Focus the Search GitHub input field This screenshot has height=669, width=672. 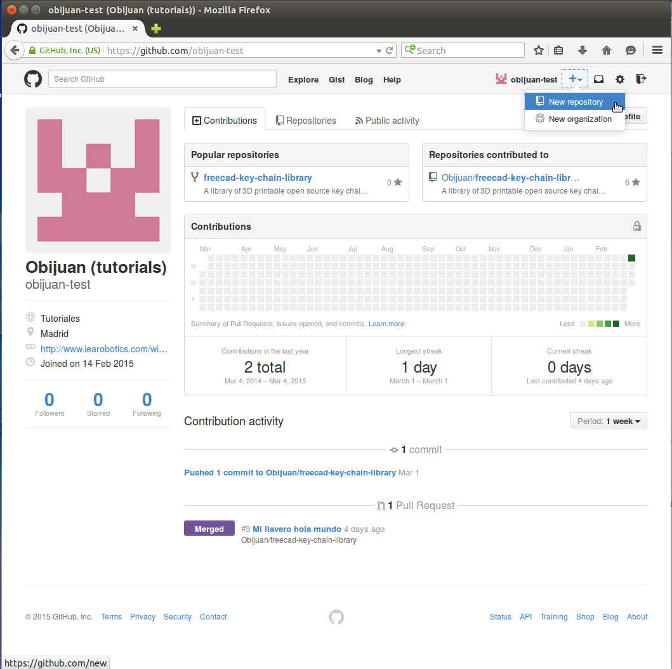(x=162, y=79)
